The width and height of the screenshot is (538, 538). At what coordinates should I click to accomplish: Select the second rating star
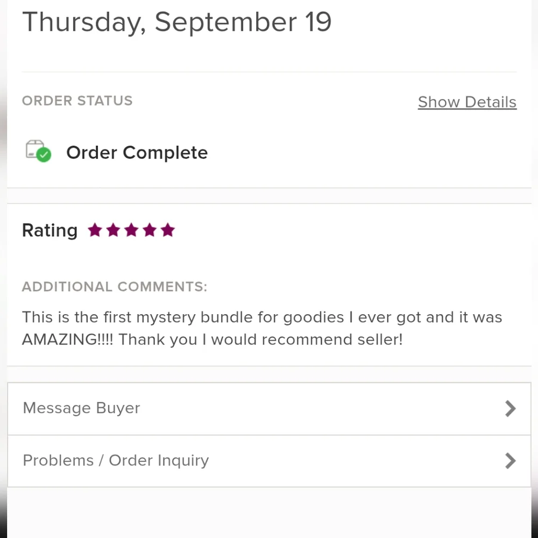[113, 230]
